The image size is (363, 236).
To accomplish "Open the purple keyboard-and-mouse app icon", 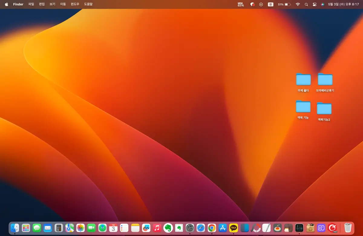I will point(321,228).
